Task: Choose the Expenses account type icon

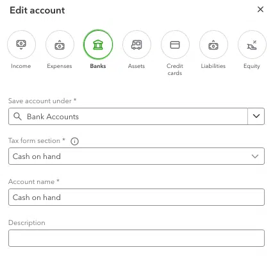Action: (x=60, y=45)
